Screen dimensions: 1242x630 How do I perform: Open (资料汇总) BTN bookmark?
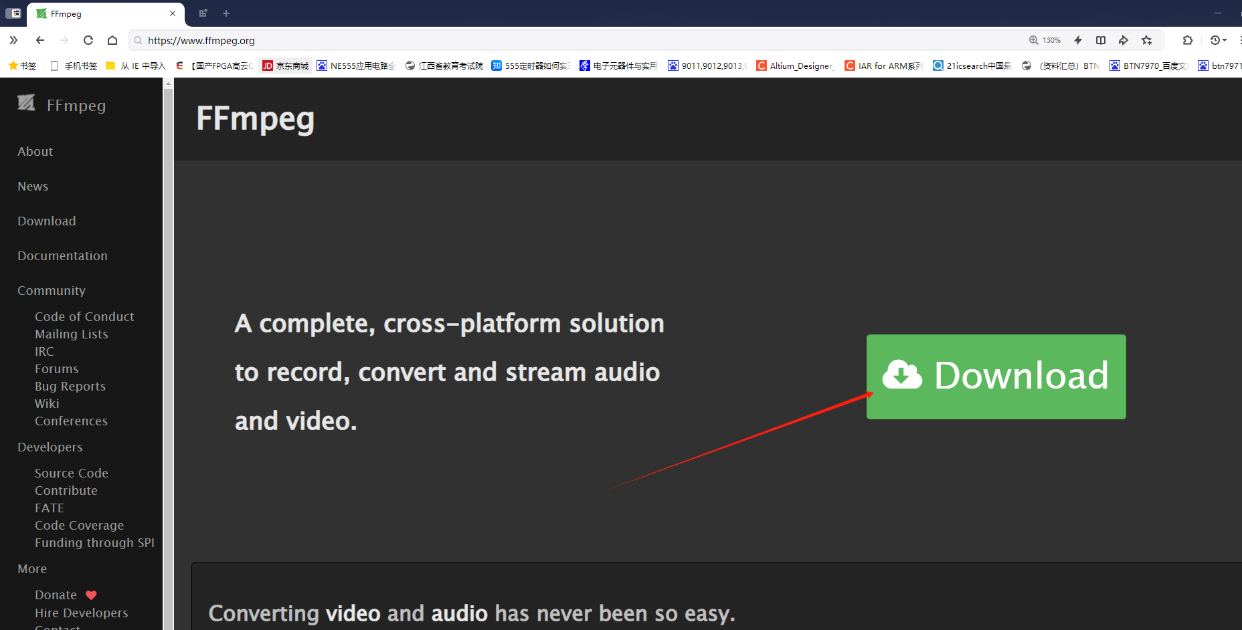point(1061,66)
